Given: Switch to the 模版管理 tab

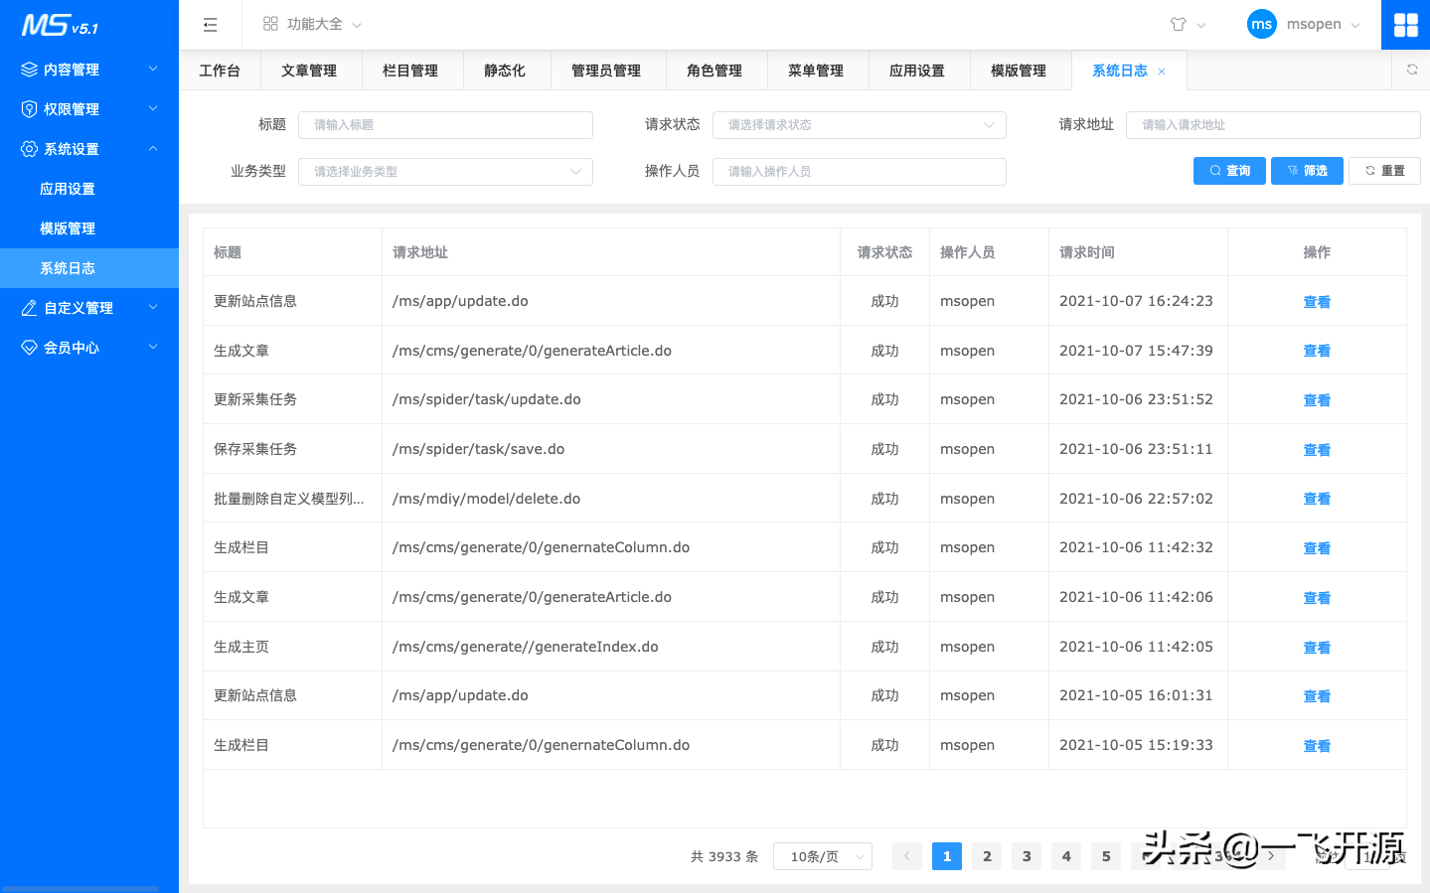Looking at the screenshot, I should tap(1020, 70).
